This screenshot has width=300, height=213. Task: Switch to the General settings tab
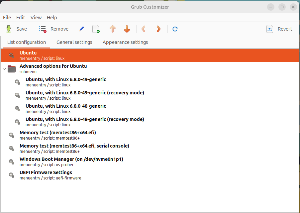point(74,42)
